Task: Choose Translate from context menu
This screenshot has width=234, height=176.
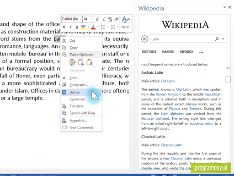Action: click(x=81, y=106)
